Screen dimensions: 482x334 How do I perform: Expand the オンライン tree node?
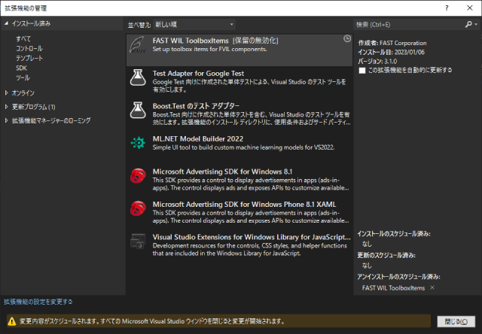(x=6, y=93)
